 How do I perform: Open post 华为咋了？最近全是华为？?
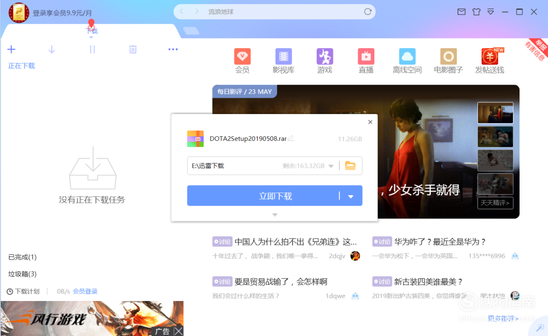pos(440,242)
